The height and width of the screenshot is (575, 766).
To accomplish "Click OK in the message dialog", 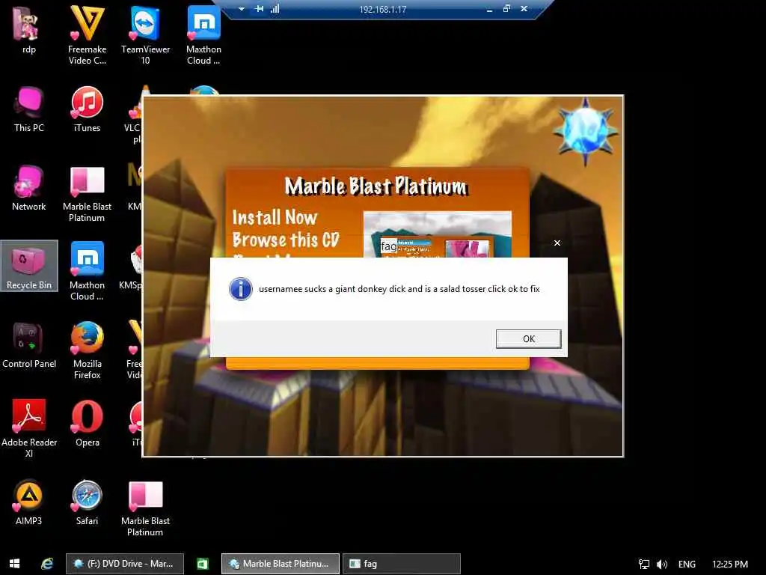I will pos(529,339).
